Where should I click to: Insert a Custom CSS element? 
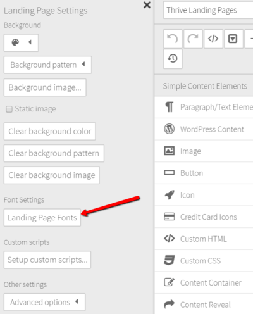(204, 261)
